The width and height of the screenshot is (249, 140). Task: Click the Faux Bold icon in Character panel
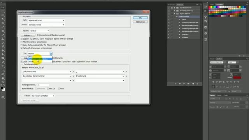pyautogui.click(x=213, y=82)
